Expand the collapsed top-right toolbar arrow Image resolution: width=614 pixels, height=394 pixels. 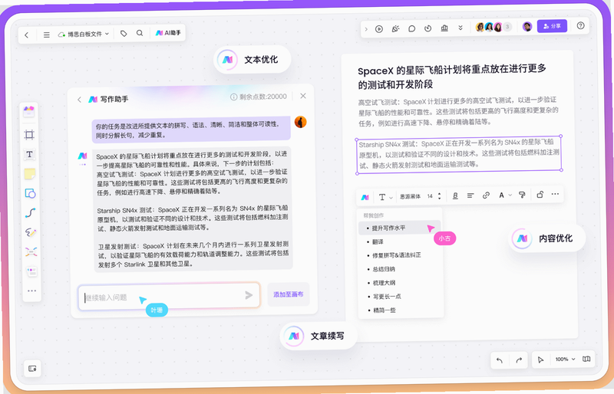pyautogui.click(x=366, y=29)
